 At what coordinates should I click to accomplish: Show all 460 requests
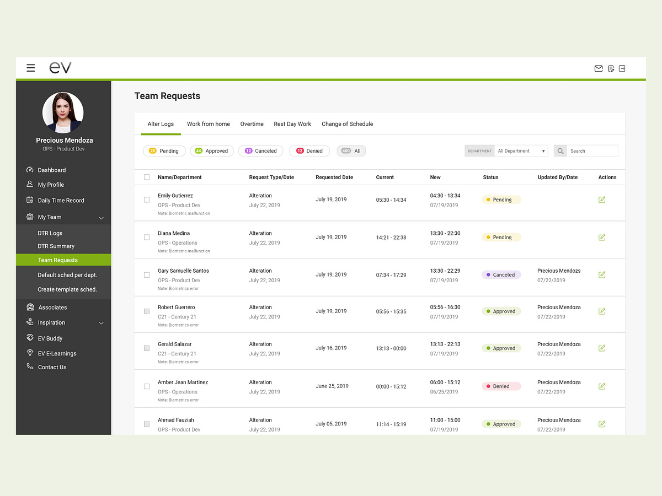[351, 150]
